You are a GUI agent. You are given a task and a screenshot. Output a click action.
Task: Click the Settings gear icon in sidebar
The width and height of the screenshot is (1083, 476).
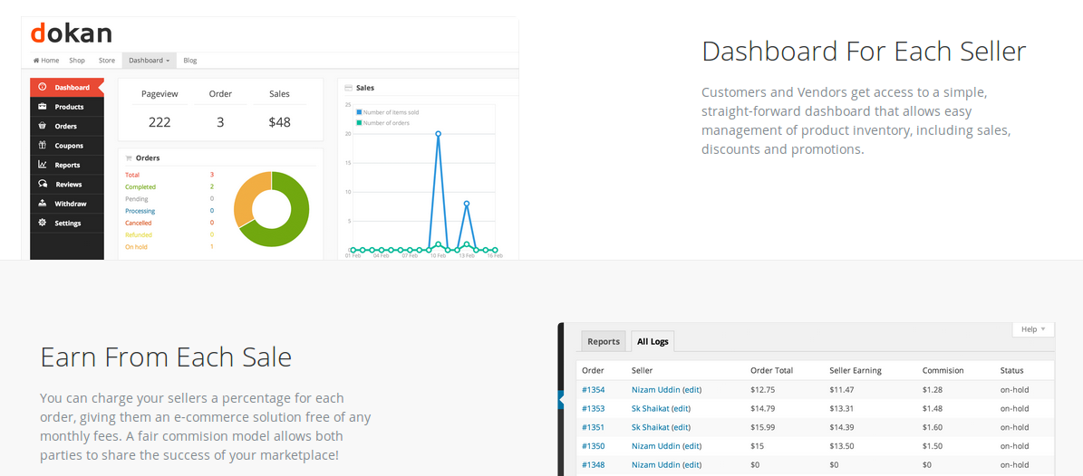[x=42, y=222]
